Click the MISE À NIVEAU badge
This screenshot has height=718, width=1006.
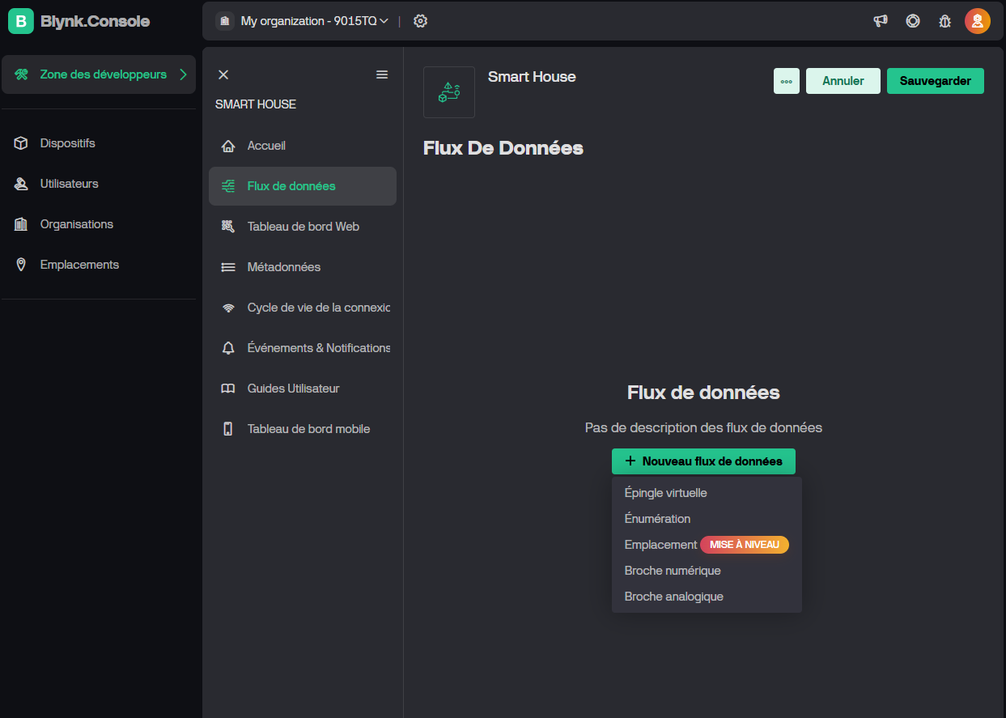(x=745, y=545)
